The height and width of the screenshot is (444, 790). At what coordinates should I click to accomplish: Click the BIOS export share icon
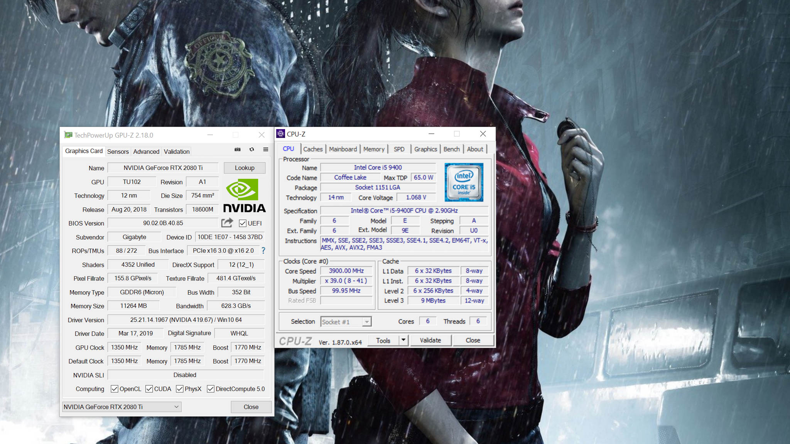[227, 223]
